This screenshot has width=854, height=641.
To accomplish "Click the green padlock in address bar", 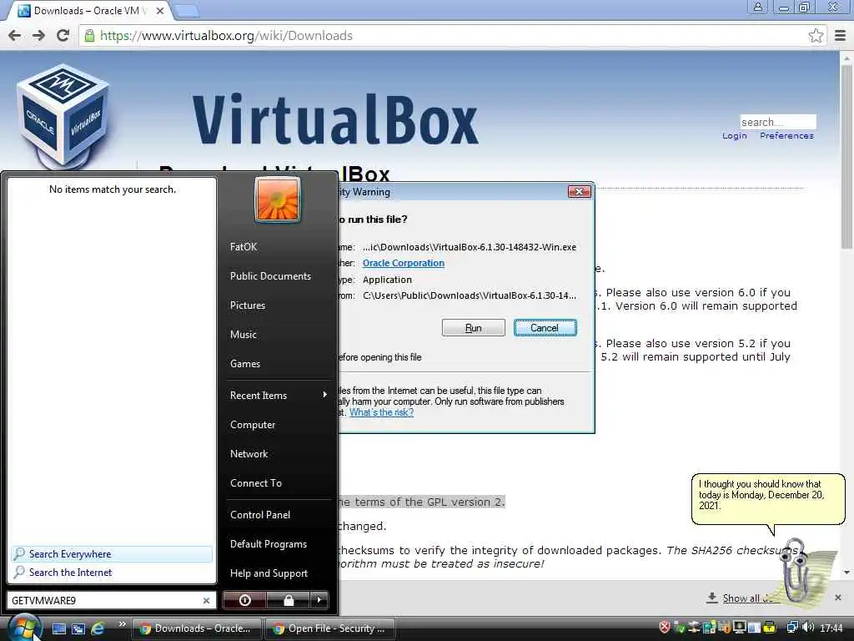I will pos(89,35).
